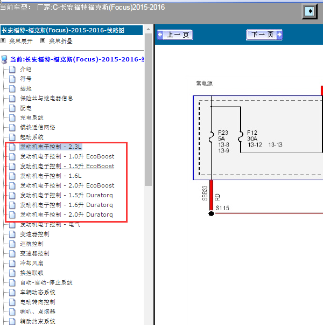Click scrollbar up arrow in the tree panel
This screenshot has width=323, height=325.
tap(148, 29)
